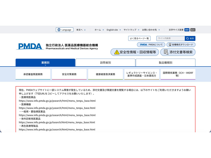This screenshot has height=158, width=211.
Task: Click the 検索 search button
Action: pos(190,38)
